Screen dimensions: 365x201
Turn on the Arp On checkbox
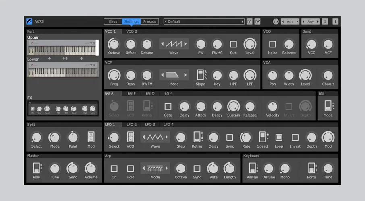[114, 169]
